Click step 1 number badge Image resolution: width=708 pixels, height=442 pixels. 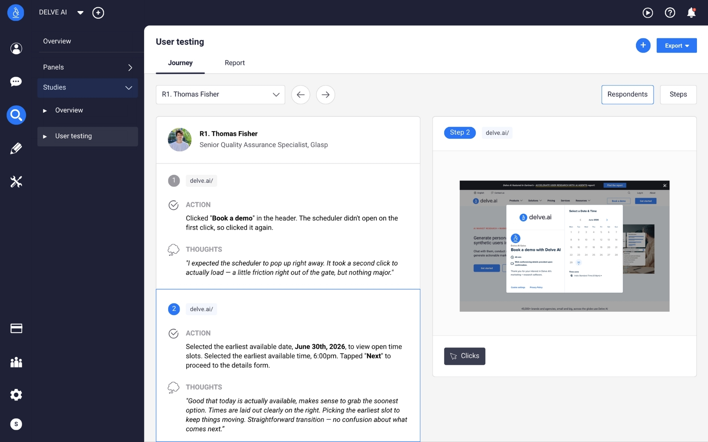[x=174, y=180]
